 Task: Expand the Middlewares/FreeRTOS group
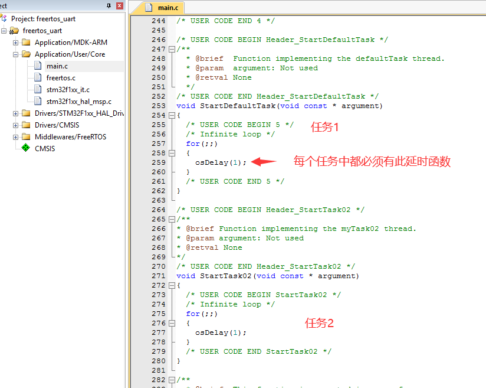(x=15, y=137)
